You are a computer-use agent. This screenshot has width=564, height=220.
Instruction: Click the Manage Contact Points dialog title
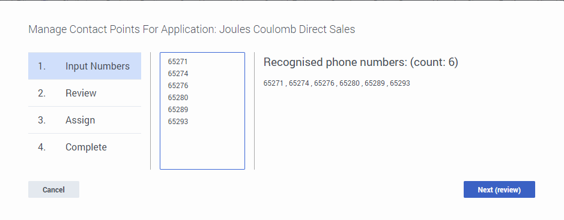pyautogui.click(x=192, y=29)
